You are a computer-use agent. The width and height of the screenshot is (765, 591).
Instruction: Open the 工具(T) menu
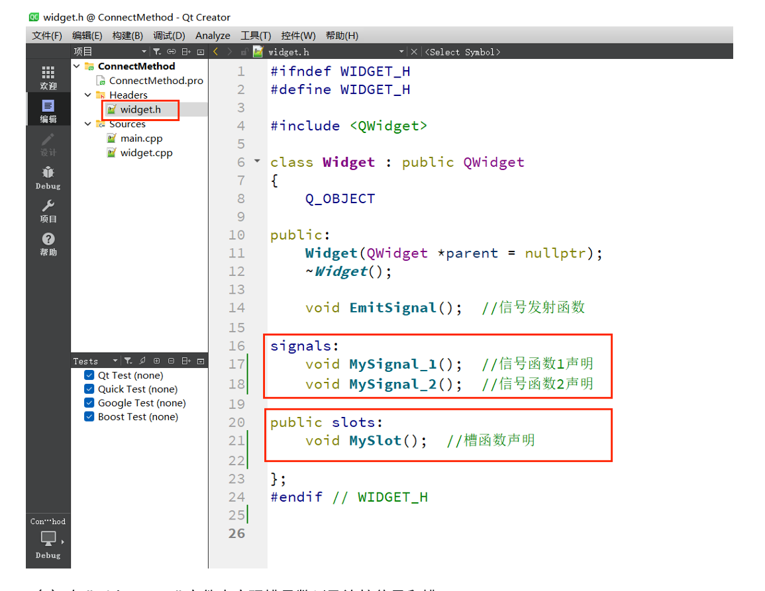(256, 36)
